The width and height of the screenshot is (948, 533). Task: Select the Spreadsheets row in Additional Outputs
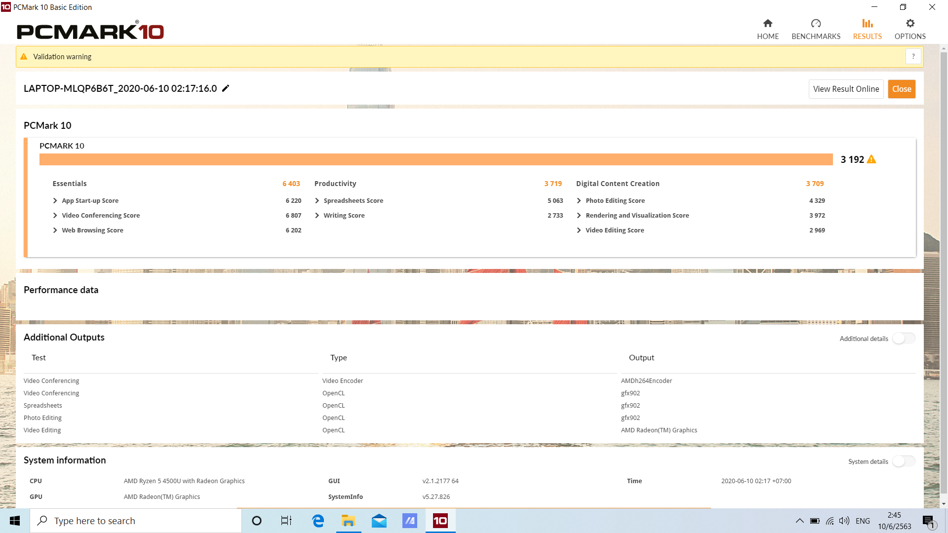click(469, 405)
